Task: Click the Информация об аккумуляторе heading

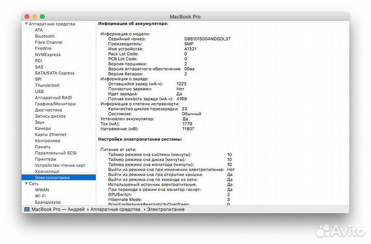Action: [133, 24]
